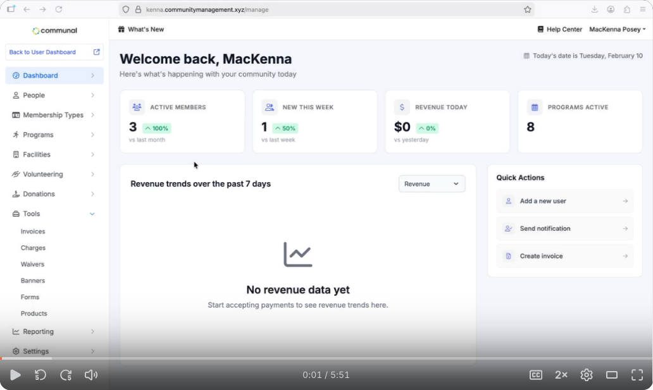The height and width of the screenshot is (390, 653).
Task: Open MacKenna Posey account menu
Action: [617, 29]
